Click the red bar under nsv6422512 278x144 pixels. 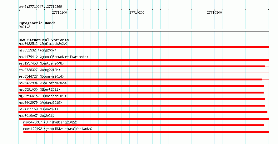pyautogui.click(x=144, y=47)
